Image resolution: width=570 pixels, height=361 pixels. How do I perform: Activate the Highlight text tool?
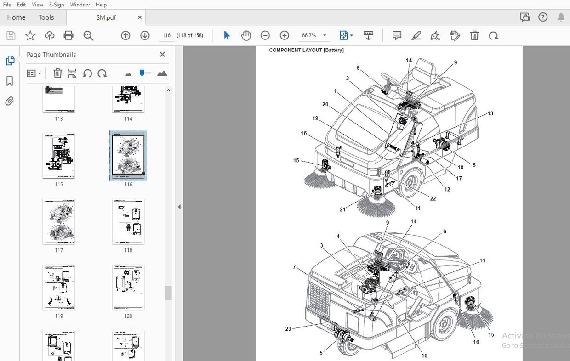416,35
